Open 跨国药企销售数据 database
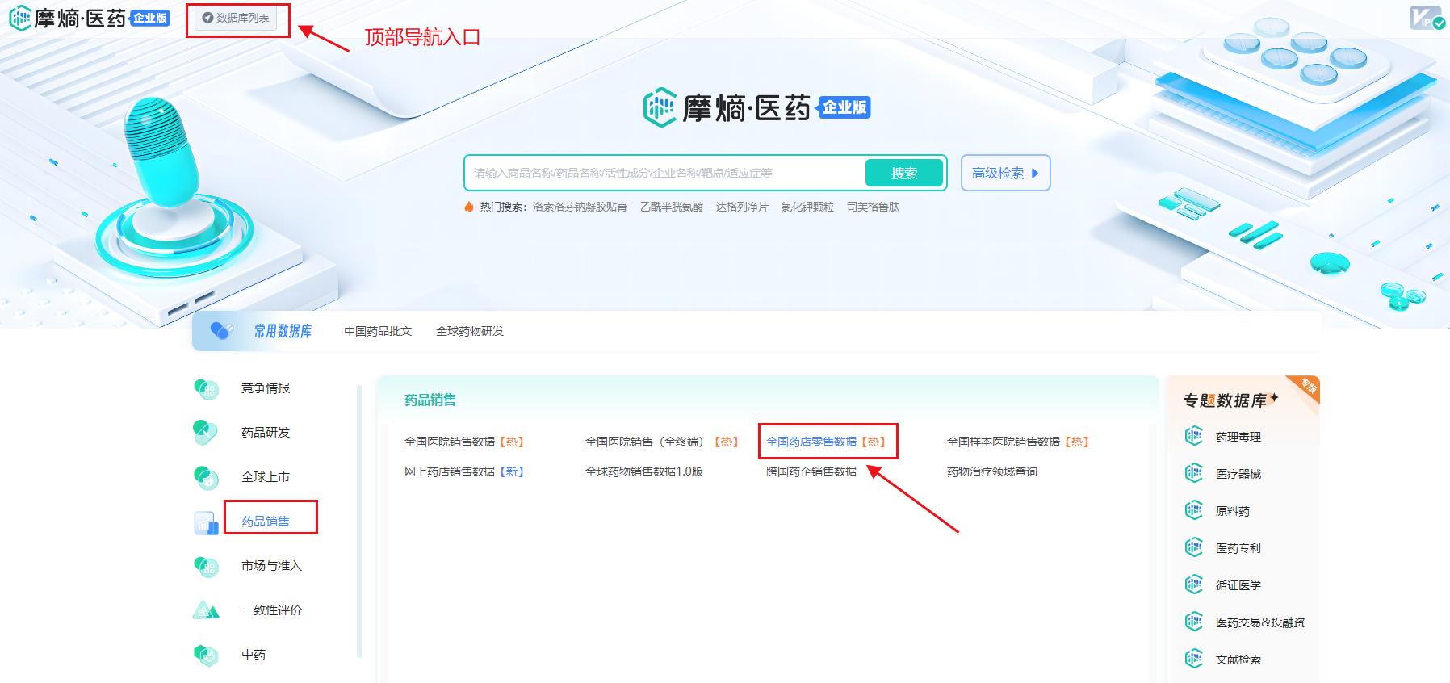Screen dimensions: 1450x683 [x=811, y=471]
